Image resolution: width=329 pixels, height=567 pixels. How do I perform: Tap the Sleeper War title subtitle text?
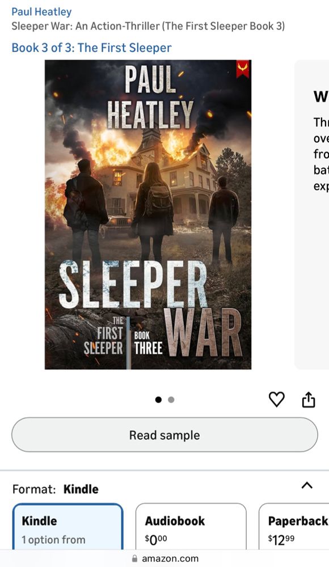pyautogui.click(x=148, y=26)
